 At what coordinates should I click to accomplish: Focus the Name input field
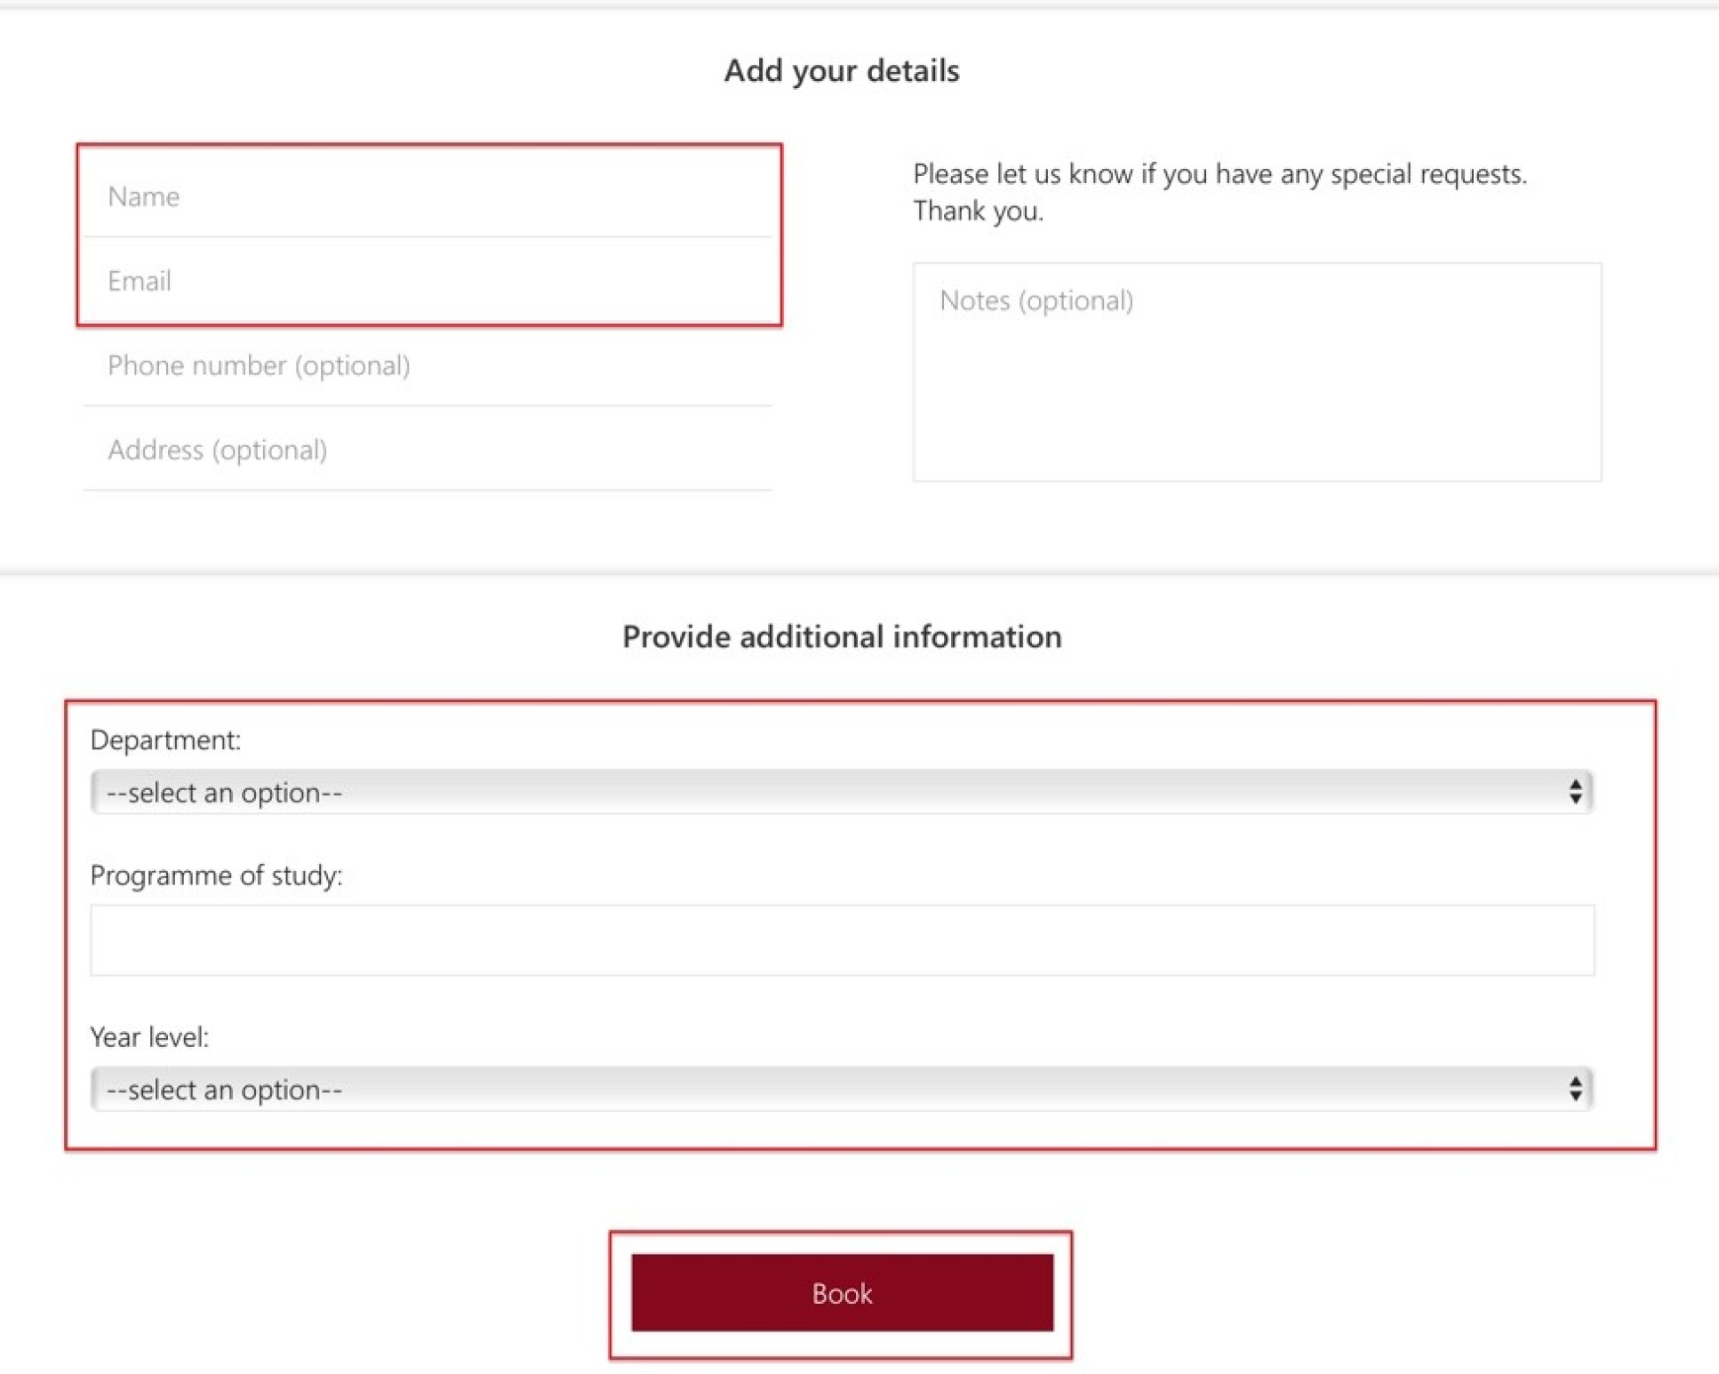(x=428, y=196)
